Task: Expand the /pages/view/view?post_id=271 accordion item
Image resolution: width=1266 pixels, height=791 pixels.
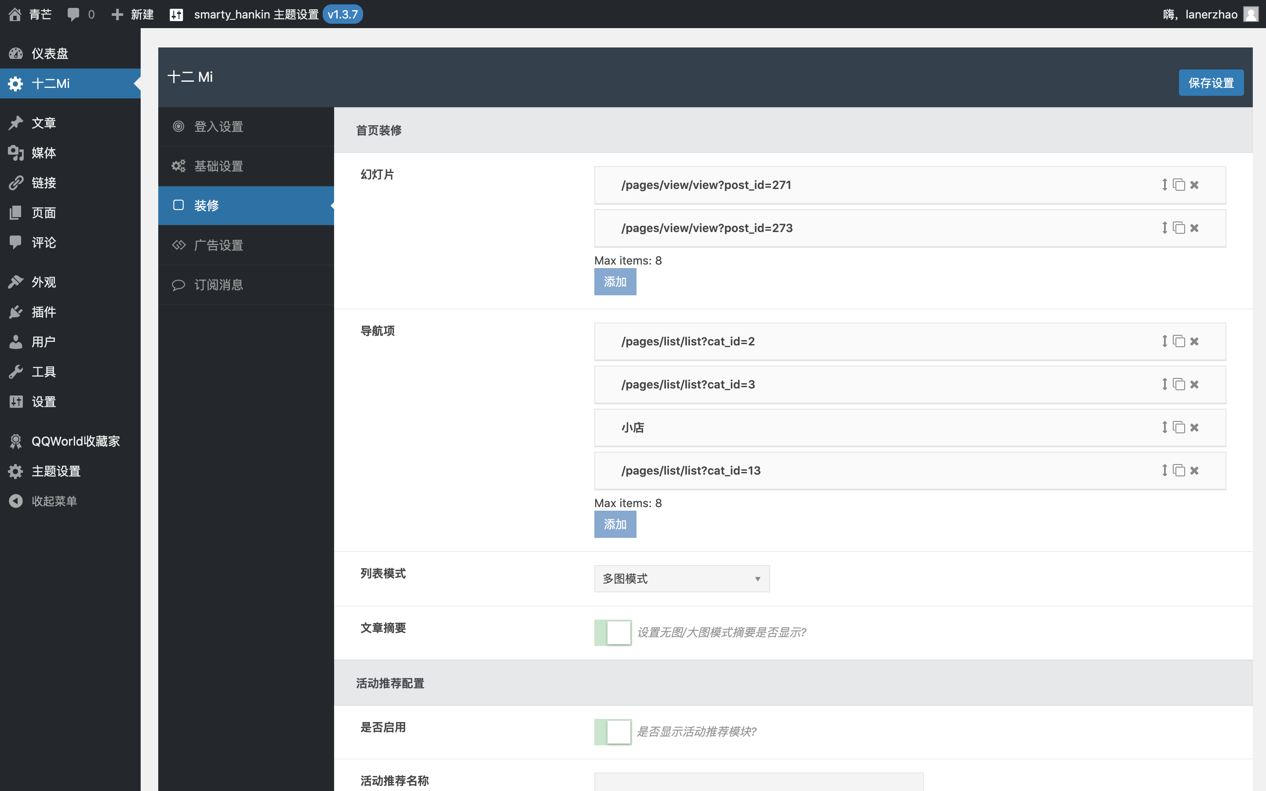Action: (x=910, y=185)
